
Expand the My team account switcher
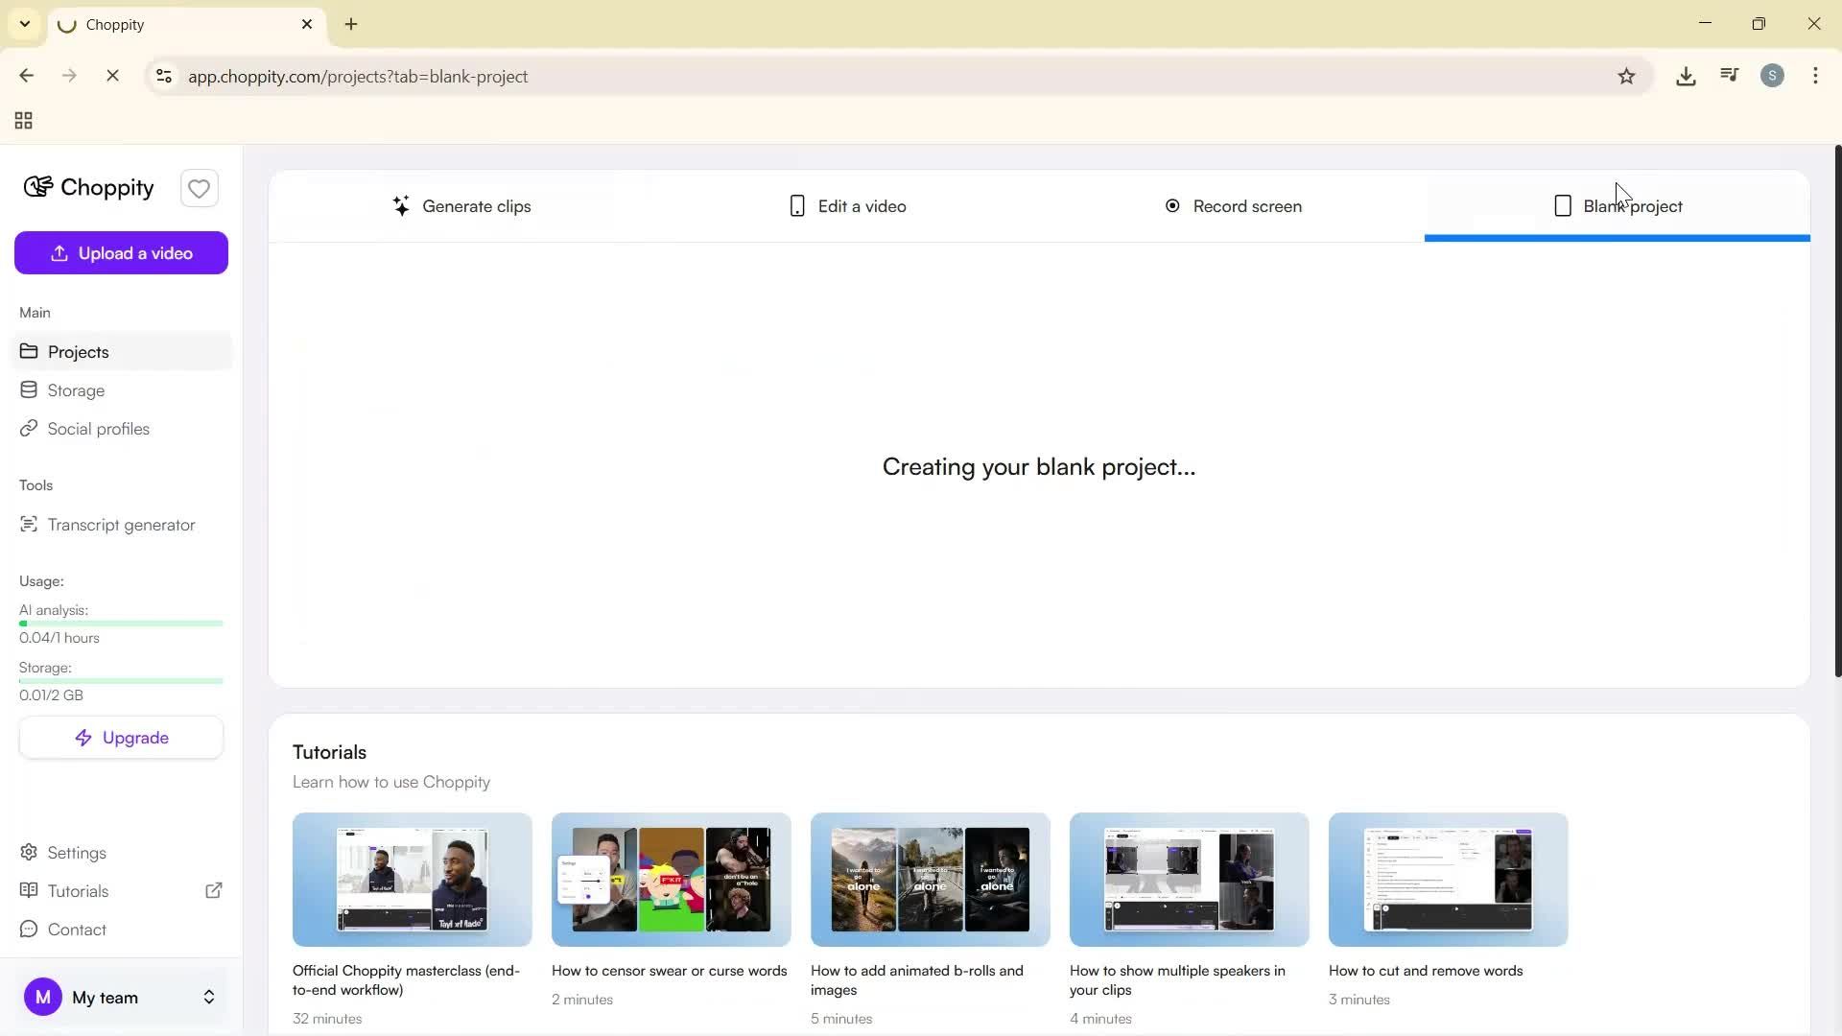[x=208, y=997]
